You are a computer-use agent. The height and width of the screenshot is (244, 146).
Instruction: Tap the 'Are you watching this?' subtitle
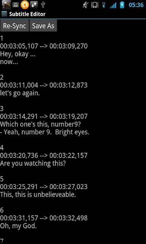(33, 164)
